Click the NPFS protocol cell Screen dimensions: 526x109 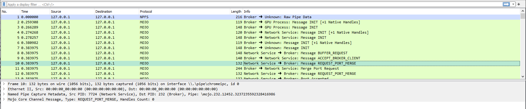coord(144,17)
